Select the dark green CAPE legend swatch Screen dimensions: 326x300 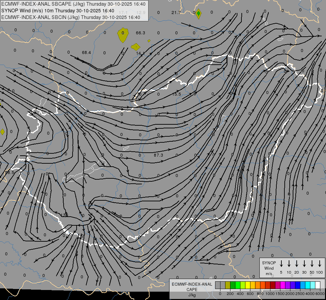coord(233,285)
